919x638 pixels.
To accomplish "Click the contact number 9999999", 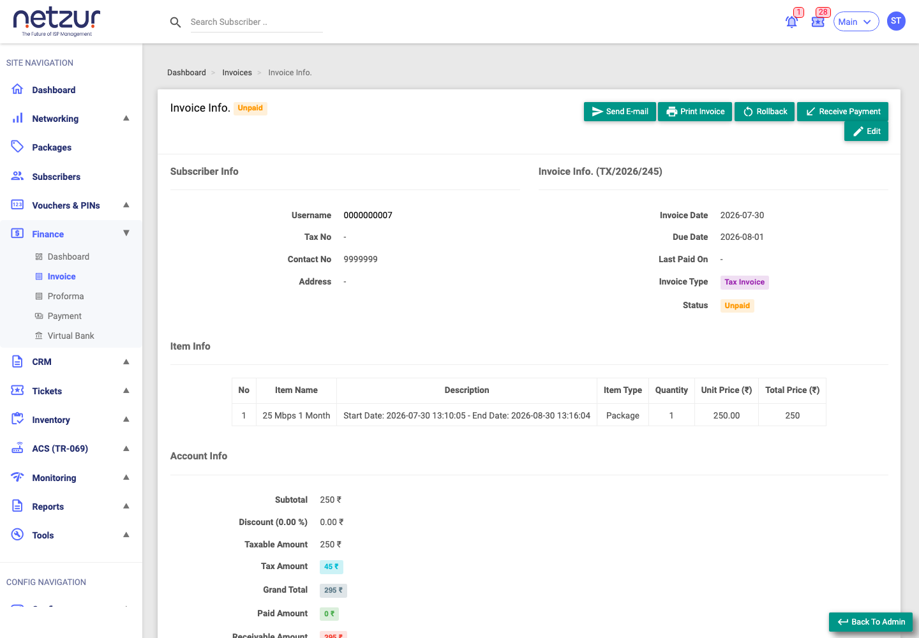I will click(361, 260).
